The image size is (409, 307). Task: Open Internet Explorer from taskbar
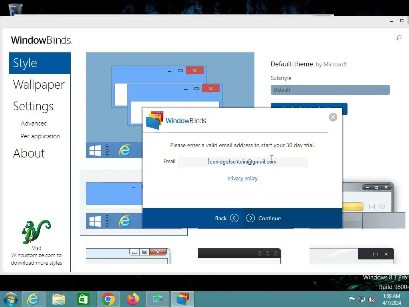[34, 299]
